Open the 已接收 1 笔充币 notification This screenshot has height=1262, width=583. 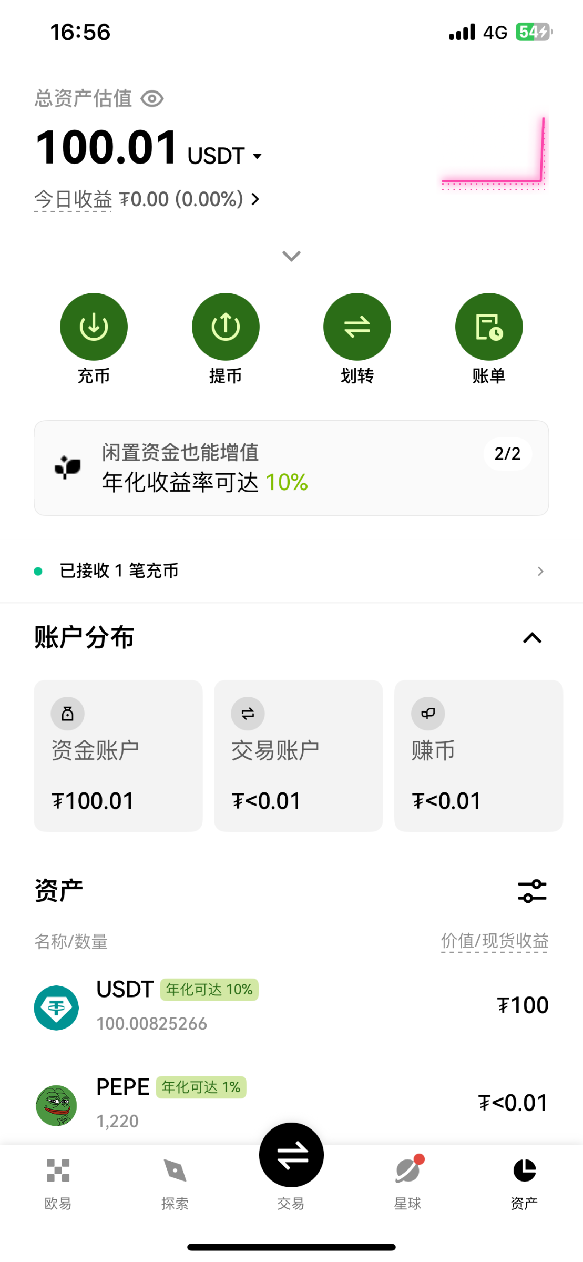(291, 571)
